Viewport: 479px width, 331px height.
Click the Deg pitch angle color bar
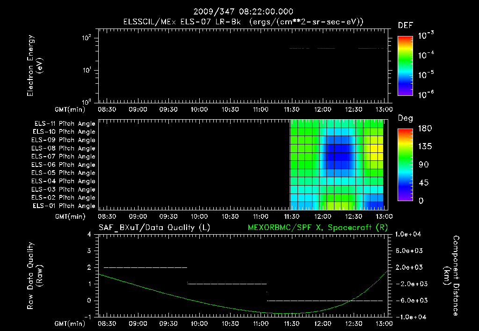[x=405, y=165]
